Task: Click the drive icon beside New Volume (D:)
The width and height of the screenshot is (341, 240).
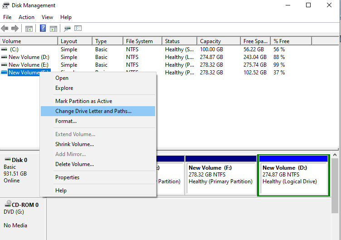Action: coord(4,57)
